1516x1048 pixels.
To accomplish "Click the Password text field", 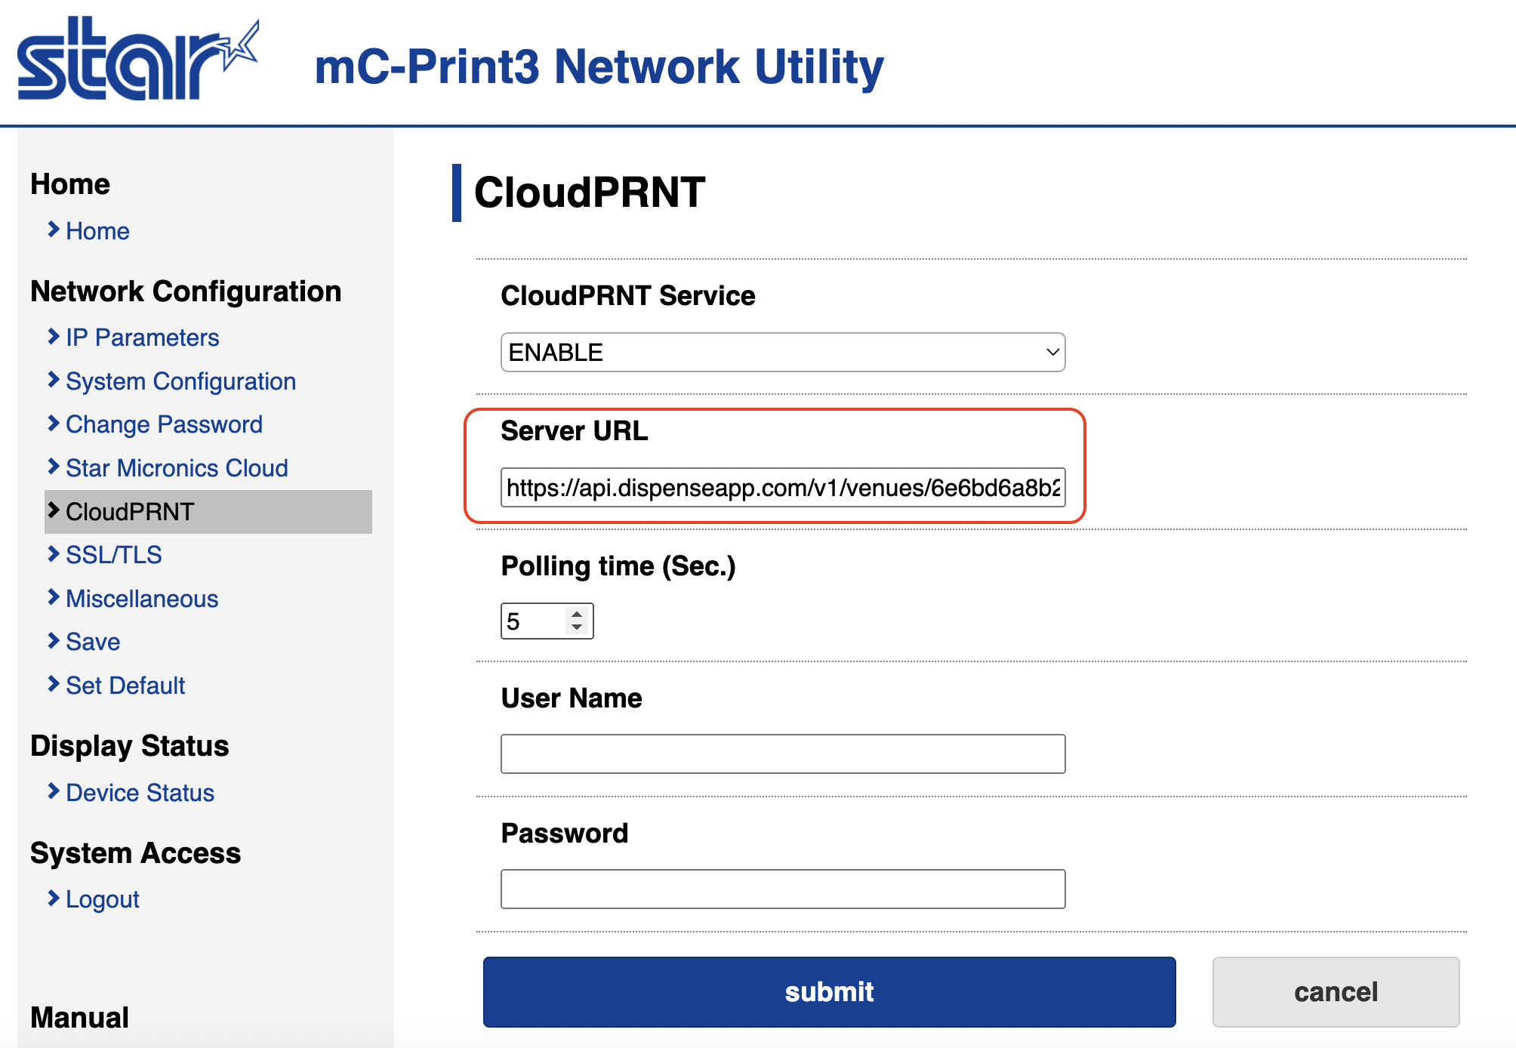I will coord(782,889).
